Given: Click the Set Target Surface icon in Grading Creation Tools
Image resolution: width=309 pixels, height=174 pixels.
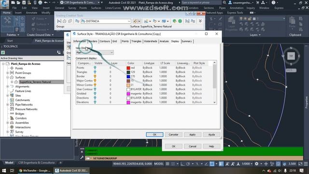Looking at the screenshot, I should 64,21.
